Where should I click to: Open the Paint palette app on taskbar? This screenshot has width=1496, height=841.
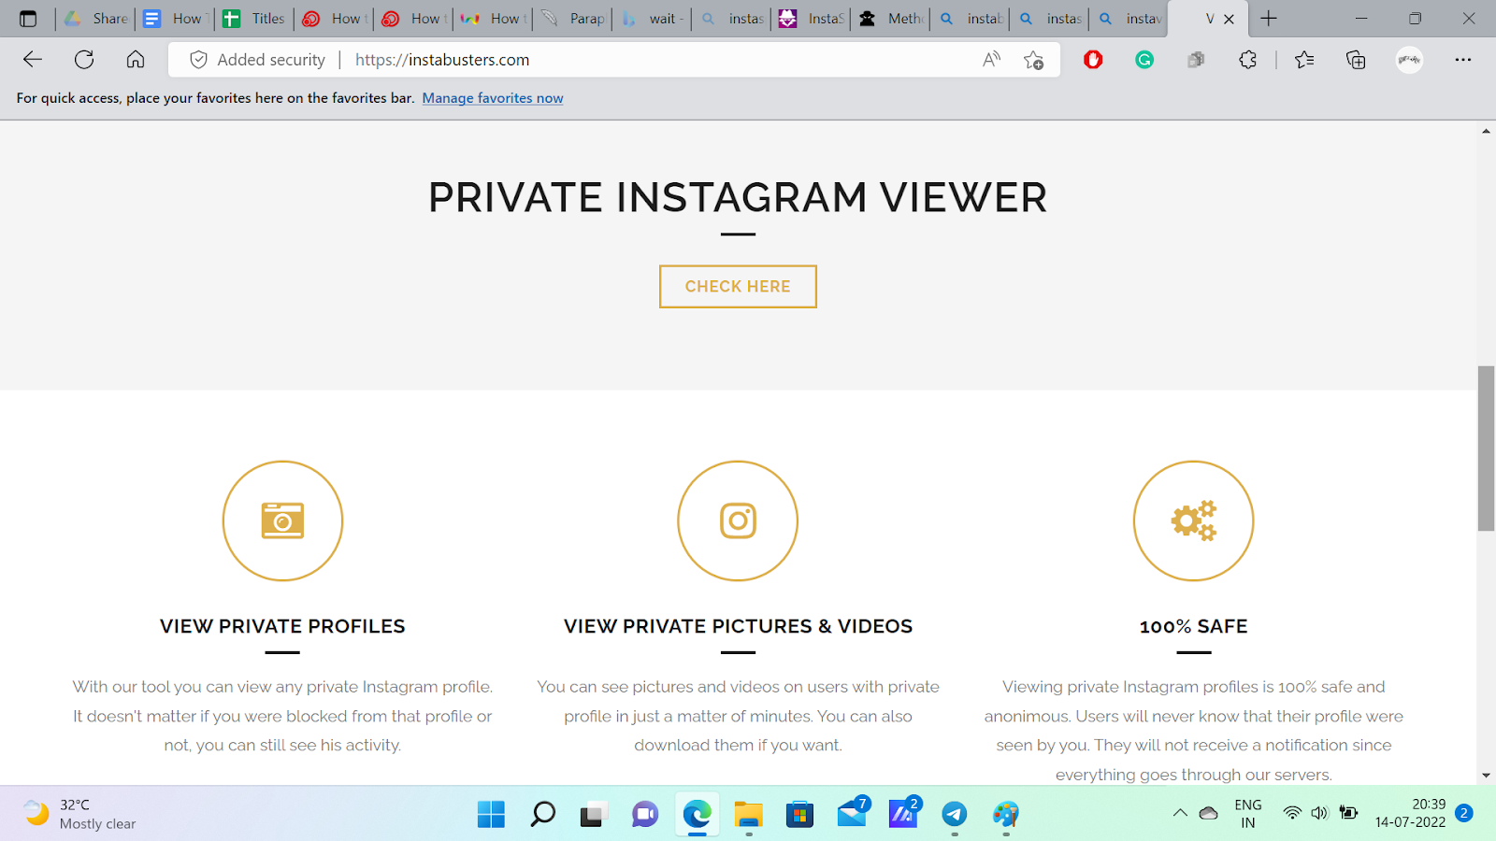1006,814
